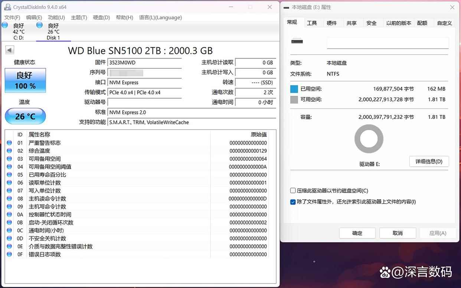Click status orb for attribute 03 可用备用空间
461x288 pixels.
9,159
